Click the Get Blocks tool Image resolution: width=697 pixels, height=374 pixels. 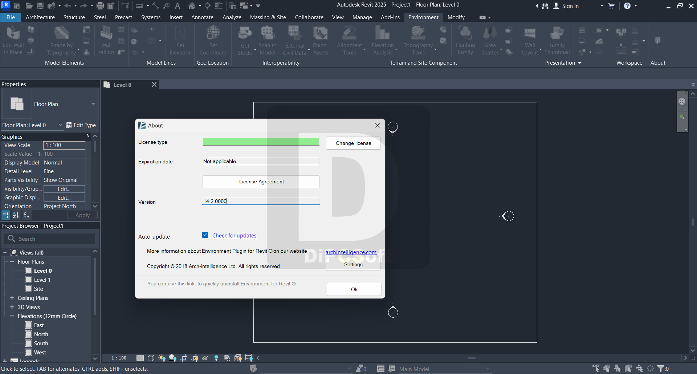click(245, 41)
